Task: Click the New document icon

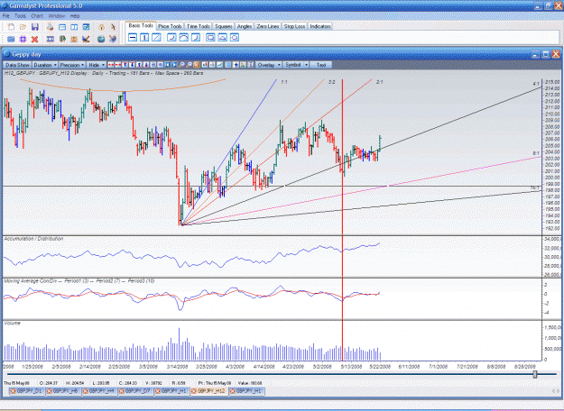Action: (11, 27)
